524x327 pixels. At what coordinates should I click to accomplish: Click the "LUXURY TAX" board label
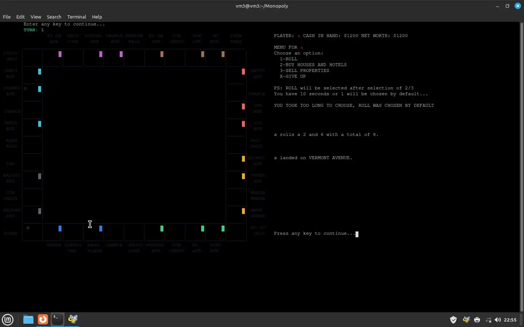point(73,248)
